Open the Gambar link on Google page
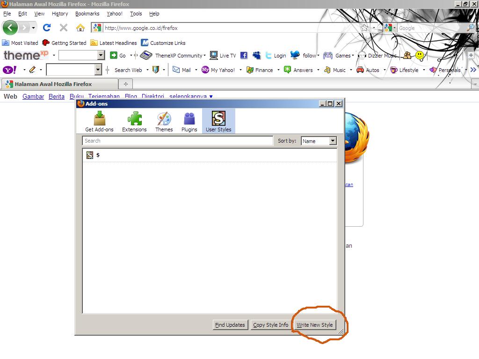The width and height of the screenshot is (479, 359). coord(33,96)
